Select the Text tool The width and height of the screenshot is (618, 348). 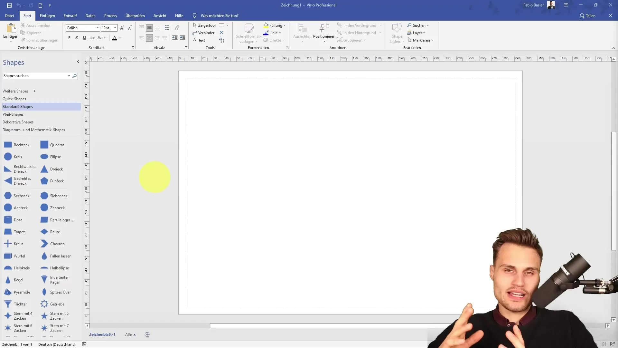(x=199, y=40)
